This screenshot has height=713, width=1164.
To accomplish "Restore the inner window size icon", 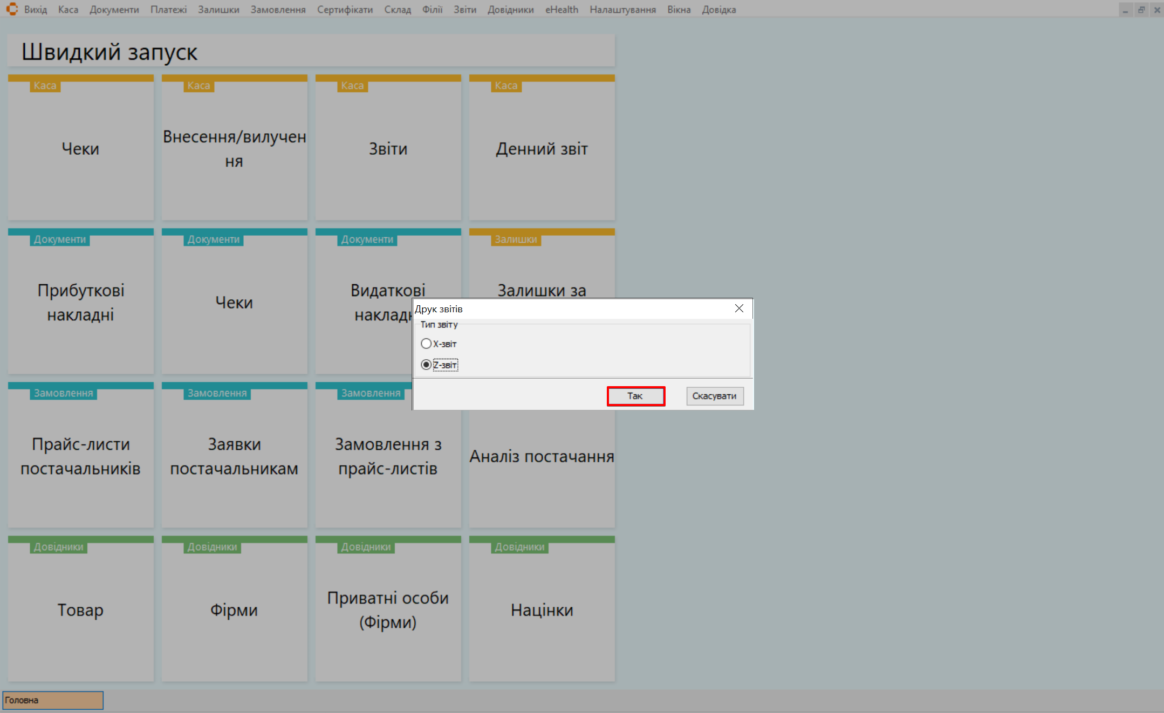I will [x=1141, y=10].
